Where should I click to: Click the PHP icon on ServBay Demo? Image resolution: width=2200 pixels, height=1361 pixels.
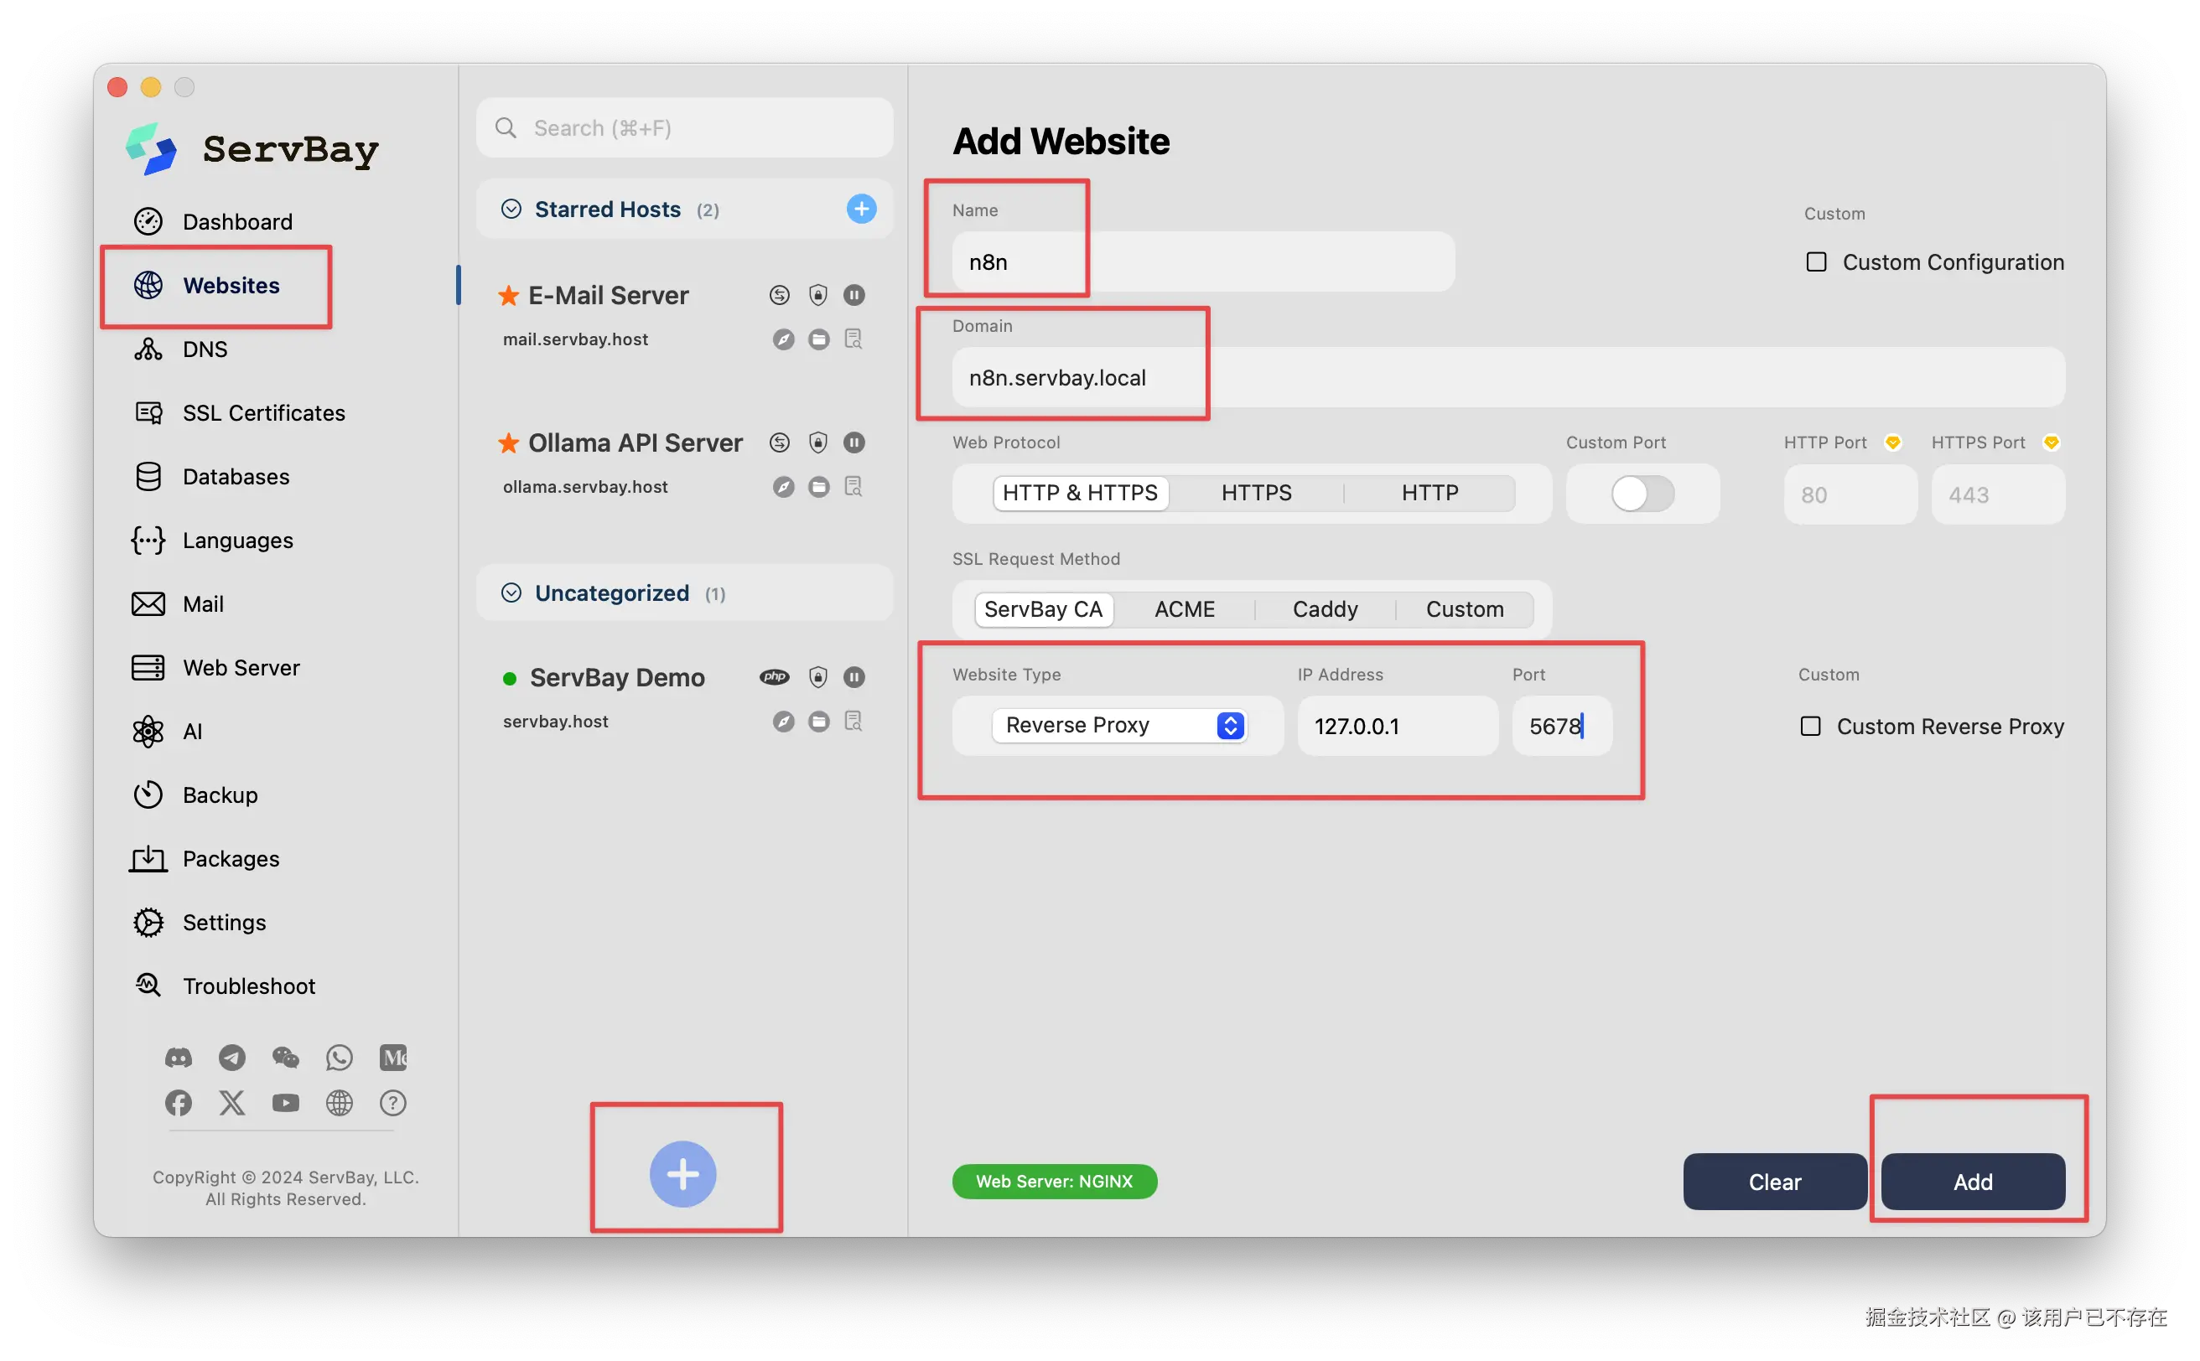point(774,677)
